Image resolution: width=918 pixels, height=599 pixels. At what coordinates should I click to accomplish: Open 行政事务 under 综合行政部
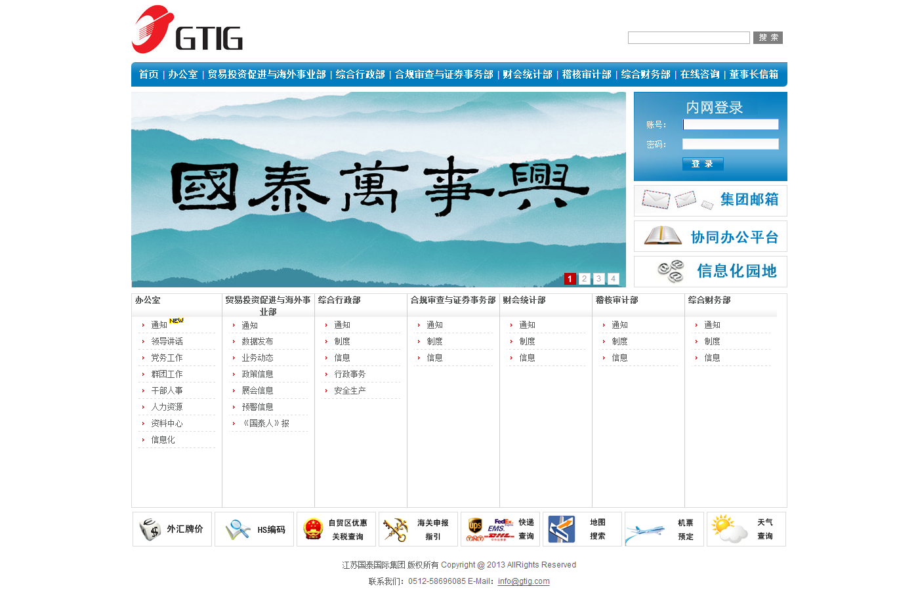(x=350, y=374)
